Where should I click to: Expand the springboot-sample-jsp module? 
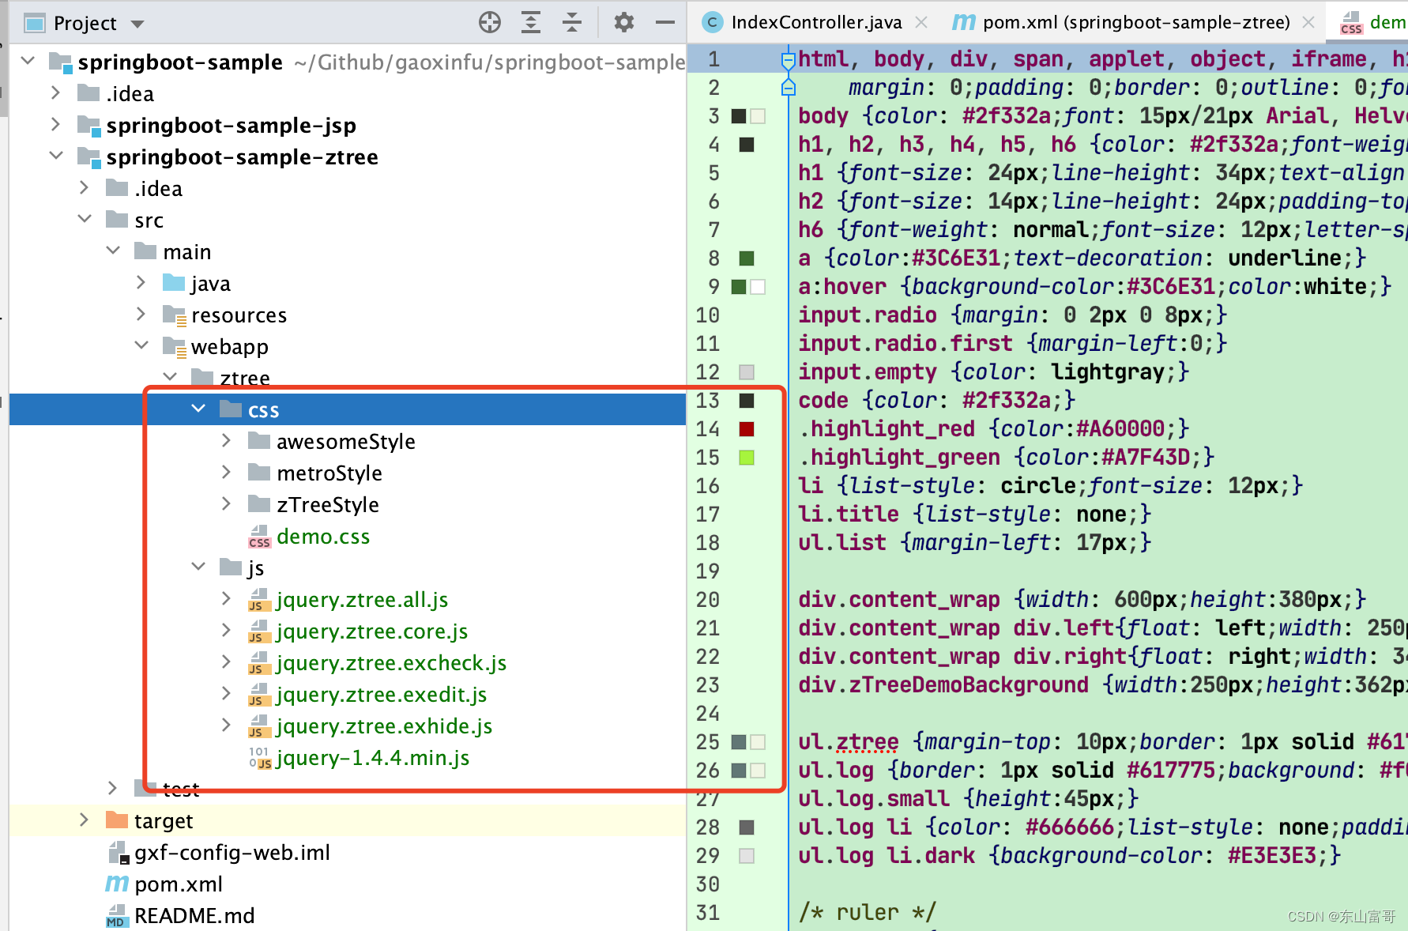coord(55,124)
